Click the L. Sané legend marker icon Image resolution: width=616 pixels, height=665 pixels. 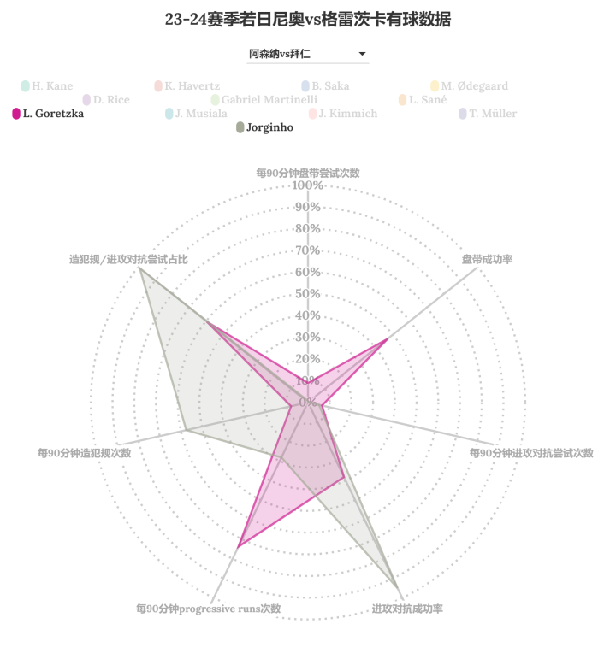point(403,100)
